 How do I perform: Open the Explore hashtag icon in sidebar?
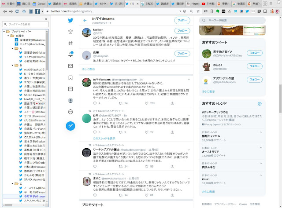(70, 43)
